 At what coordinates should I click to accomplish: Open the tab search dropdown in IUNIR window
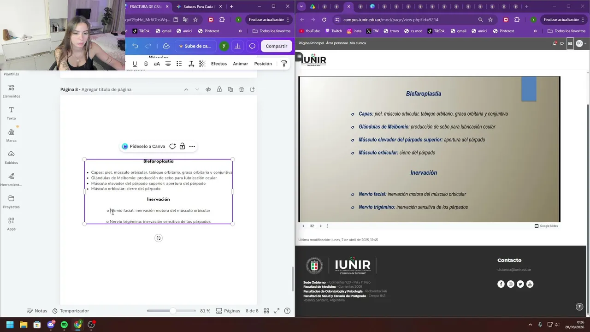point(301,6)
